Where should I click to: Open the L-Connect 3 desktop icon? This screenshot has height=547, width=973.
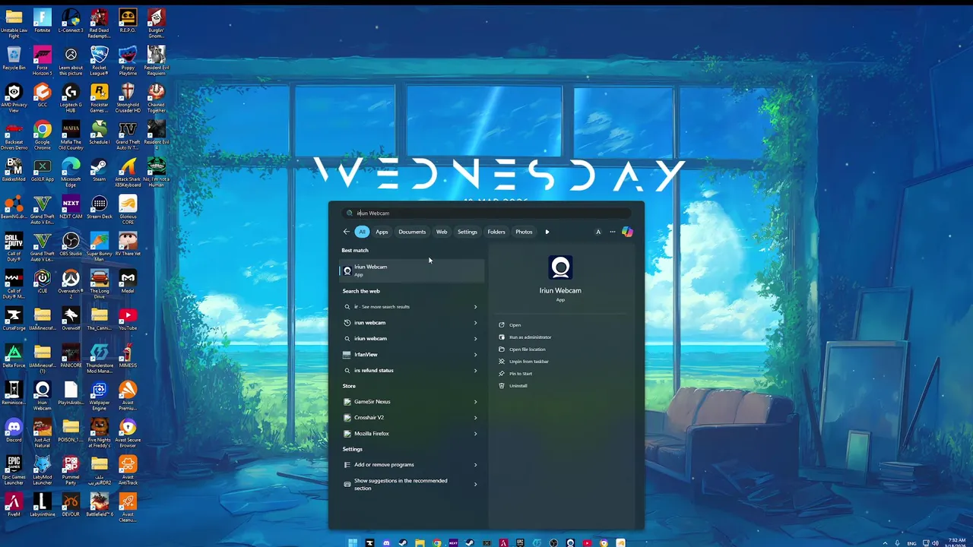71,21
